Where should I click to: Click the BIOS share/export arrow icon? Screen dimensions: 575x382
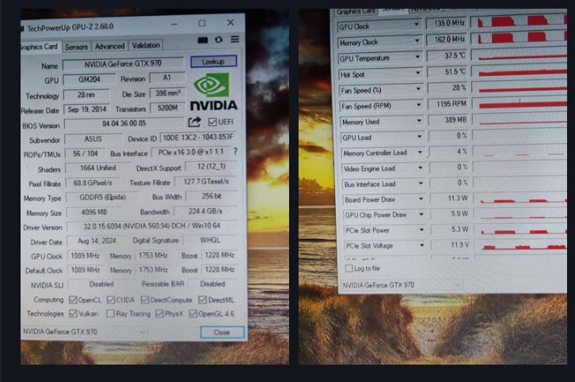(194, 122)
